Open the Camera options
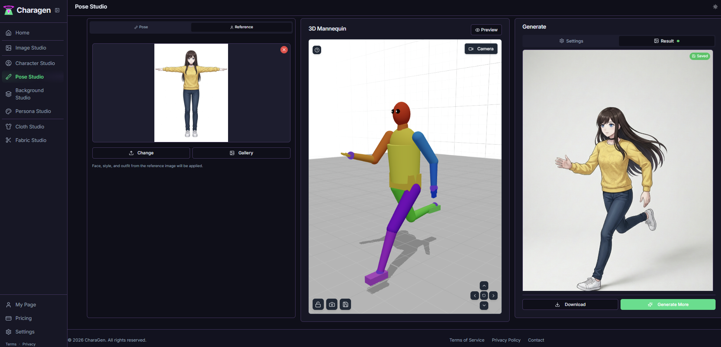Screen dimensions: 721x347 (x=481, y=49)
